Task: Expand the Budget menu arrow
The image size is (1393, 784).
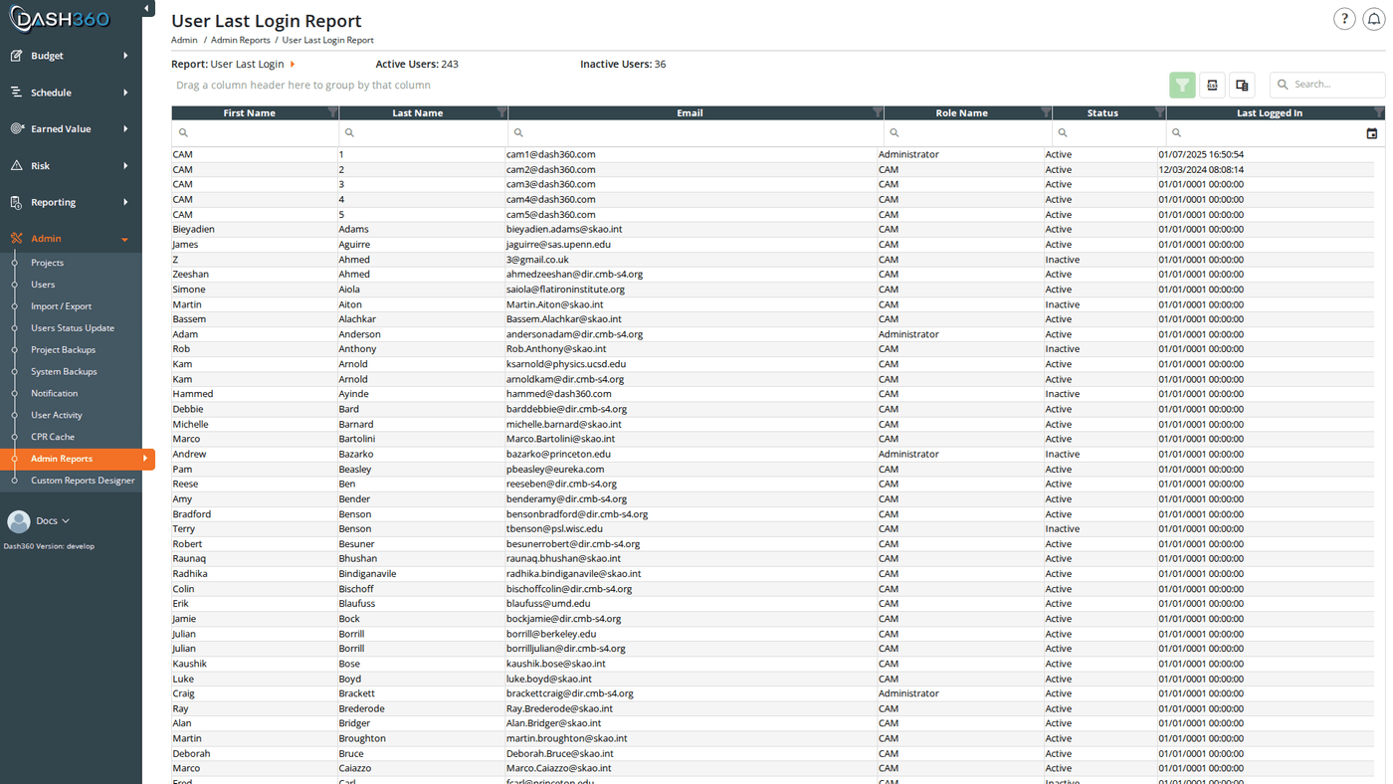Action: tap(125, 56)
